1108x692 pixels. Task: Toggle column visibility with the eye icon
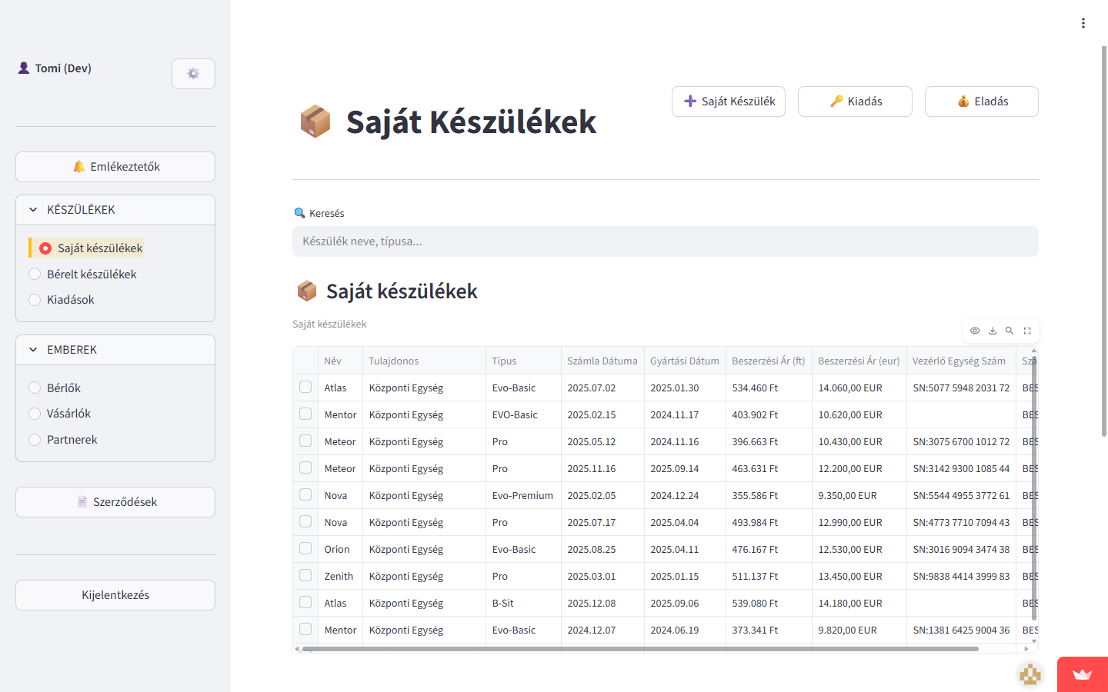(x=975, y=331)
